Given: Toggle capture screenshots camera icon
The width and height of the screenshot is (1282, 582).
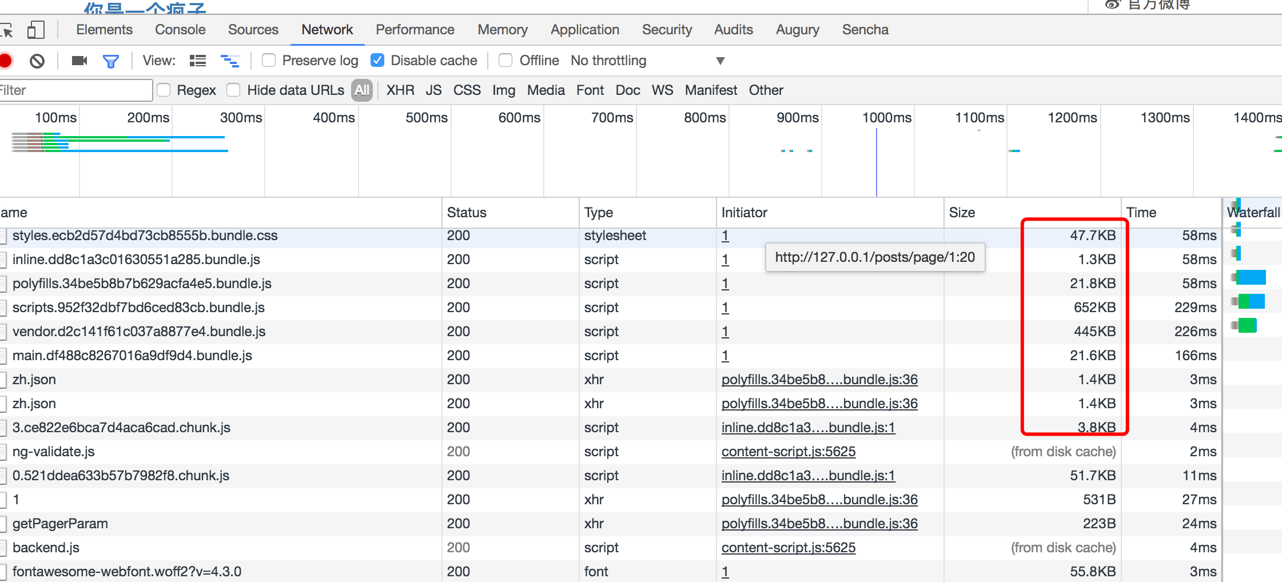Looking at the screenshot, I should tap(79, 61).
